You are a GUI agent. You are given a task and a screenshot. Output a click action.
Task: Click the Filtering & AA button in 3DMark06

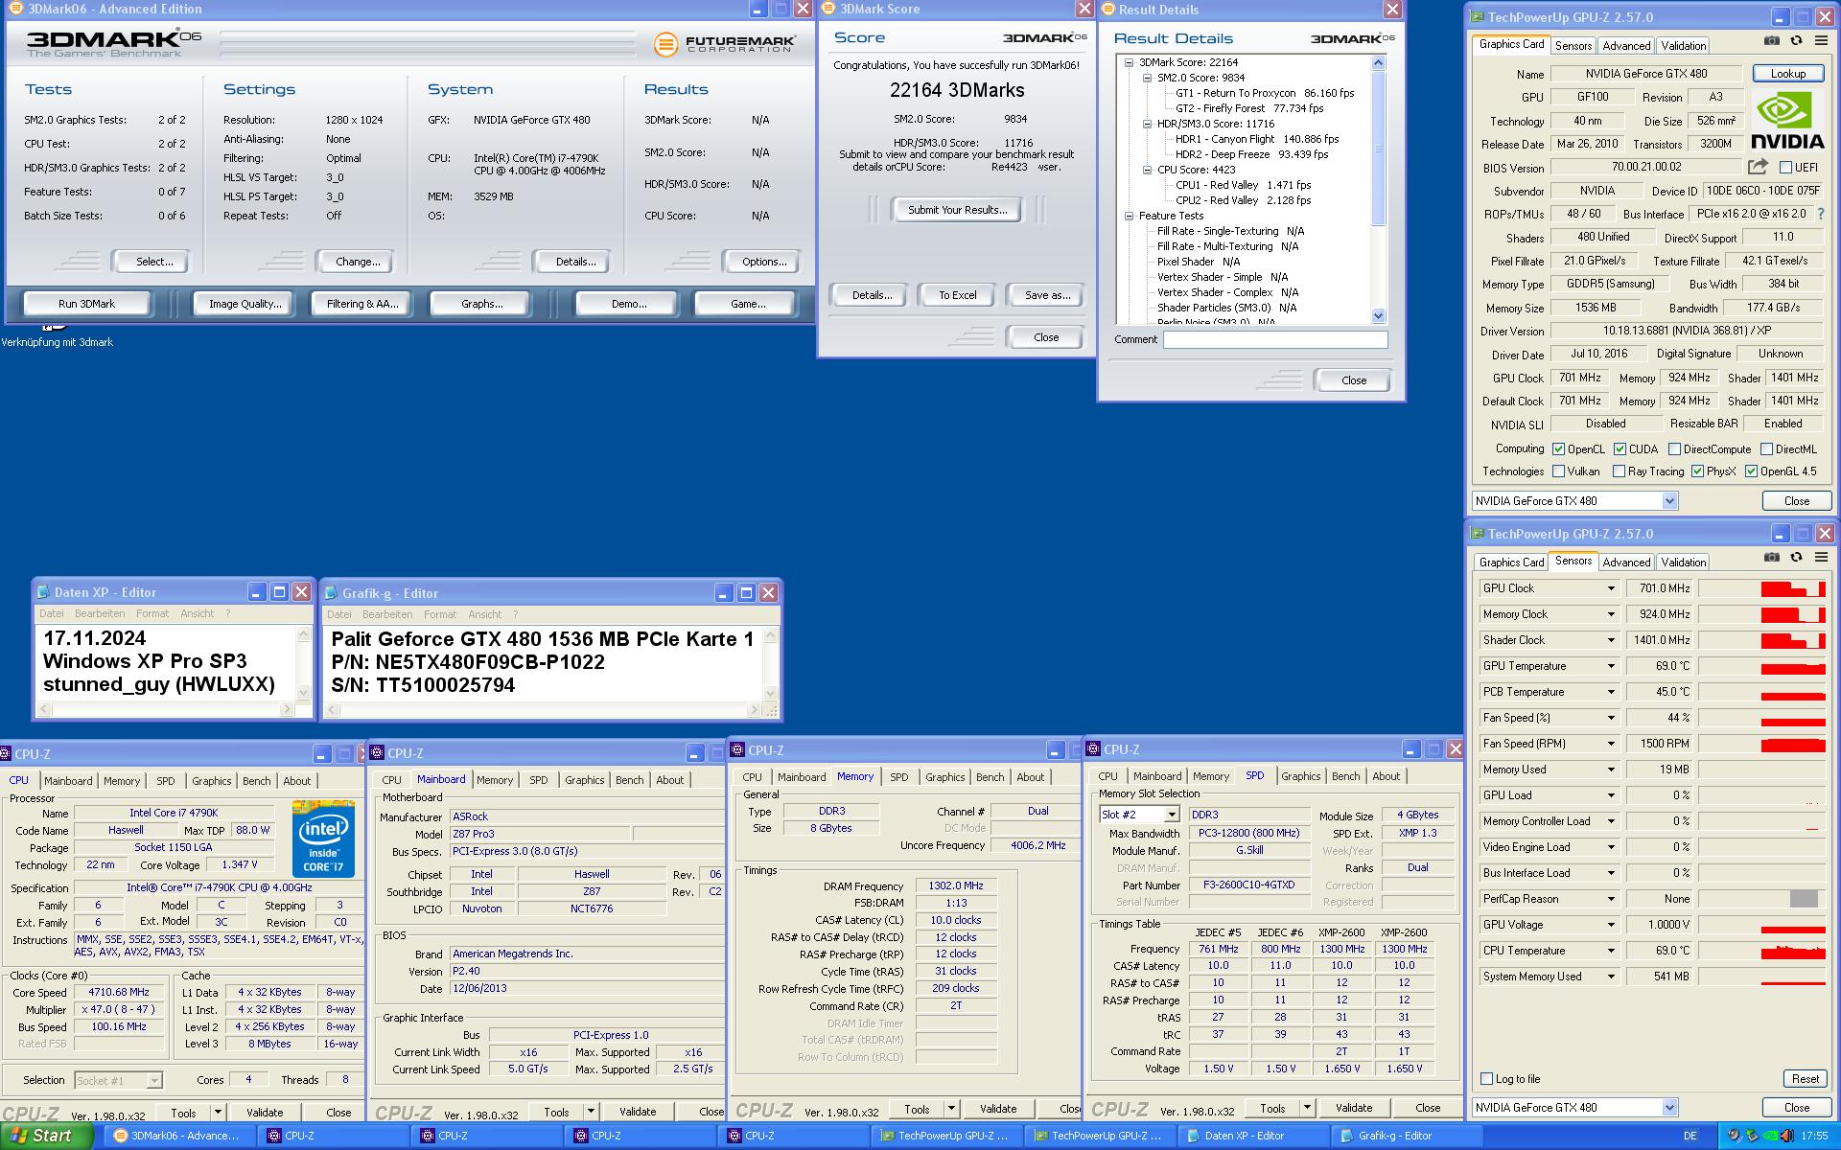(362, 304)
